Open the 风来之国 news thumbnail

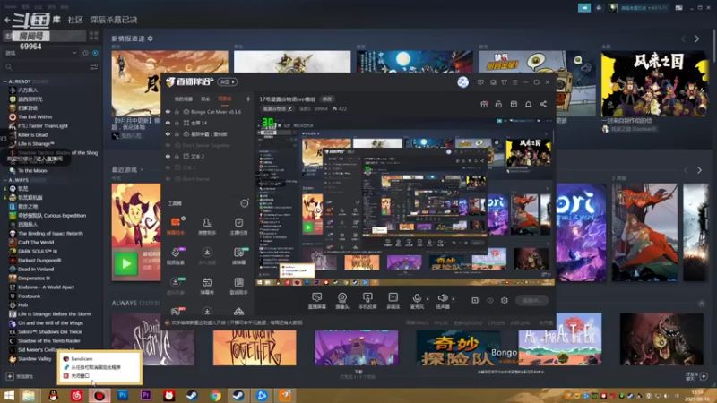pos(655,83)
